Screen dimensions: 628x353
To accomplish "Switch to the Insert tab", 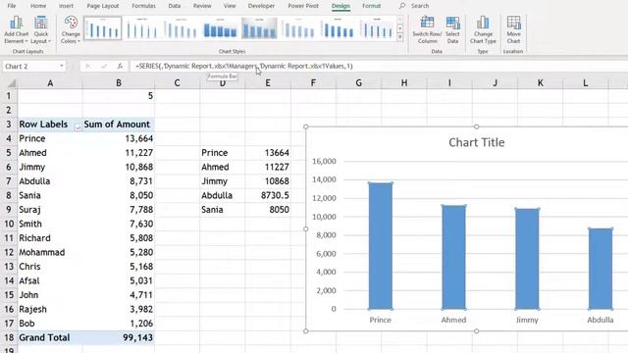I will click(x=66, y=6).
